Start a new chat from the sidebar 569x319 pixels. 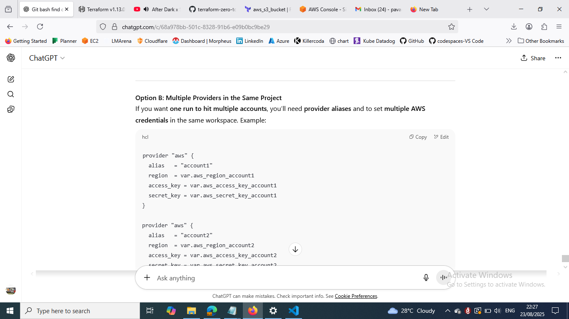click(x=11, y=79)
